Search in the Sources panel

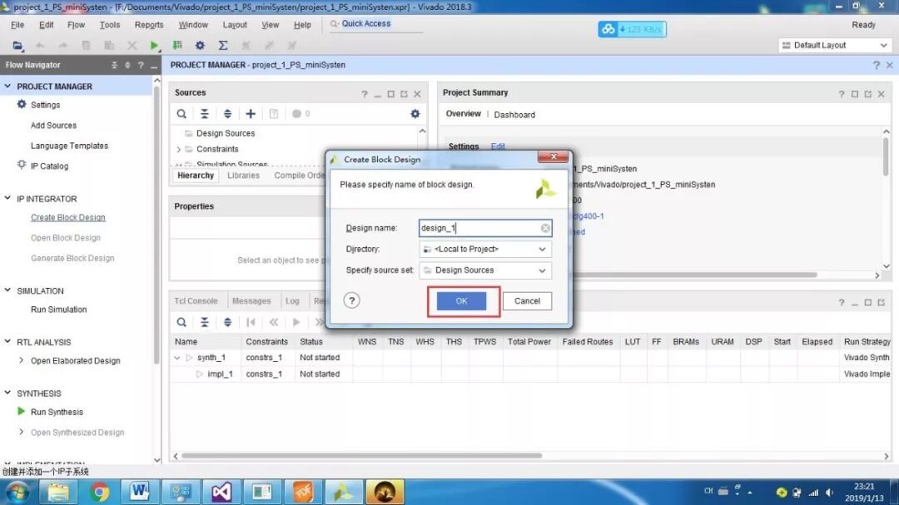(x=181, y=114)
